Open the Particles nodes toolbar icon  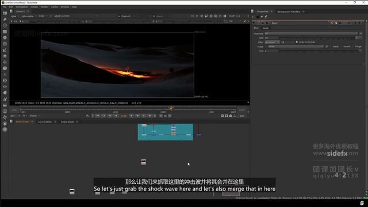pyautogui.click(x=5, y=74)
